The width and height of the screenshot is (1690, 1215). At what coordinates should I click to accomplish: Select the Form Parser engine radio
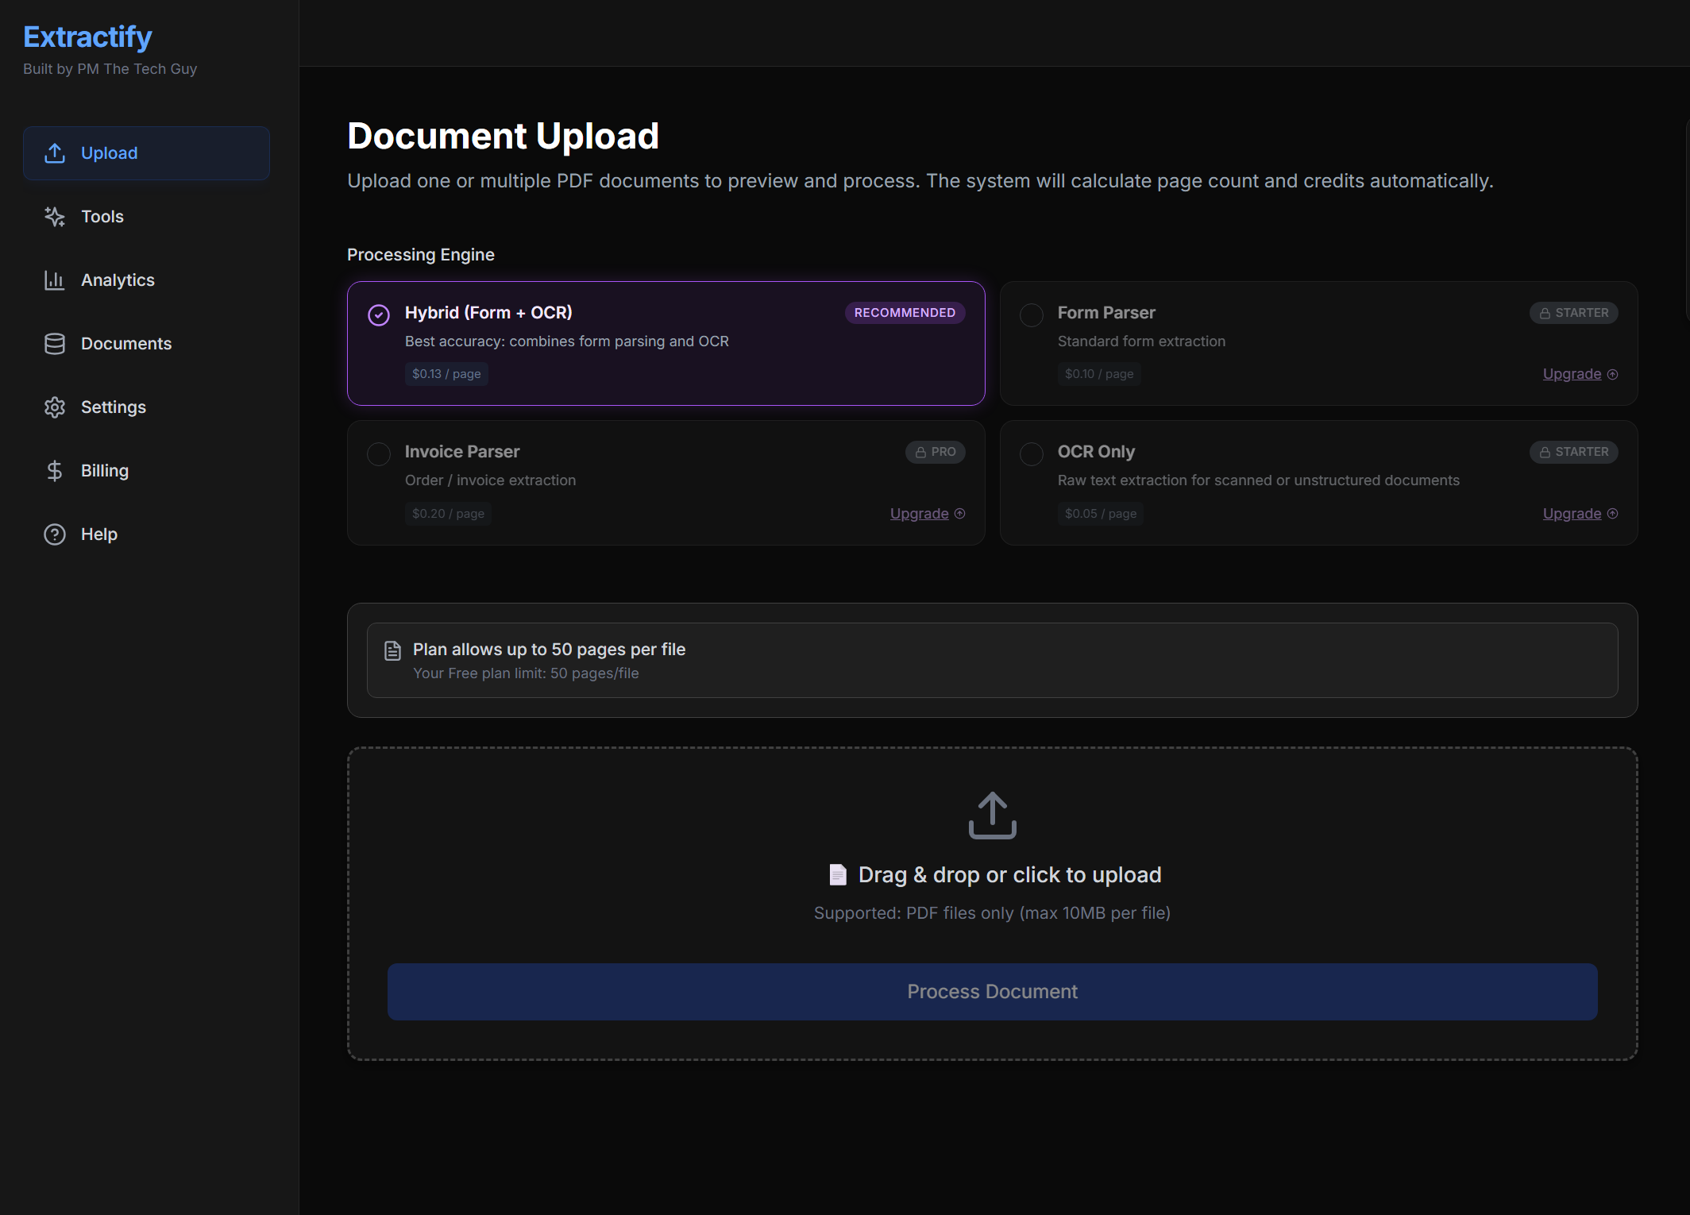pyautogui.click(x=1031, y=314)
